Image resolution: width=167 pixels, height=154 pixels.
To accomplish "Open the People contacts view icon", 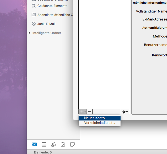I will coord(53,144).
